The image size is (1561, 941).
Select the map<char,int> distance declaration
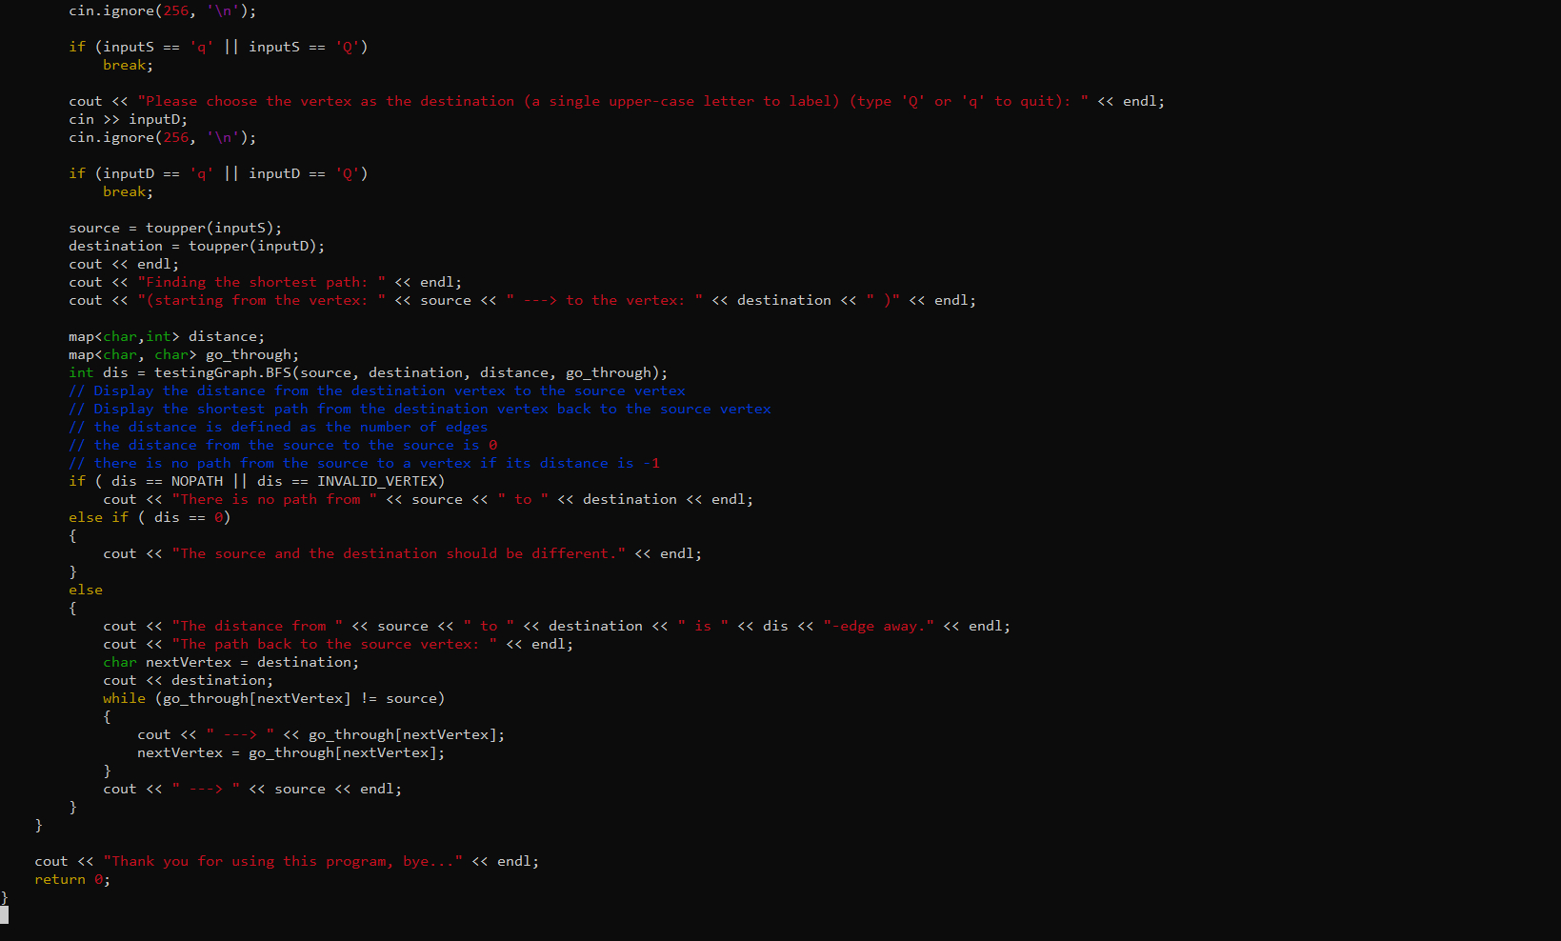167,335
